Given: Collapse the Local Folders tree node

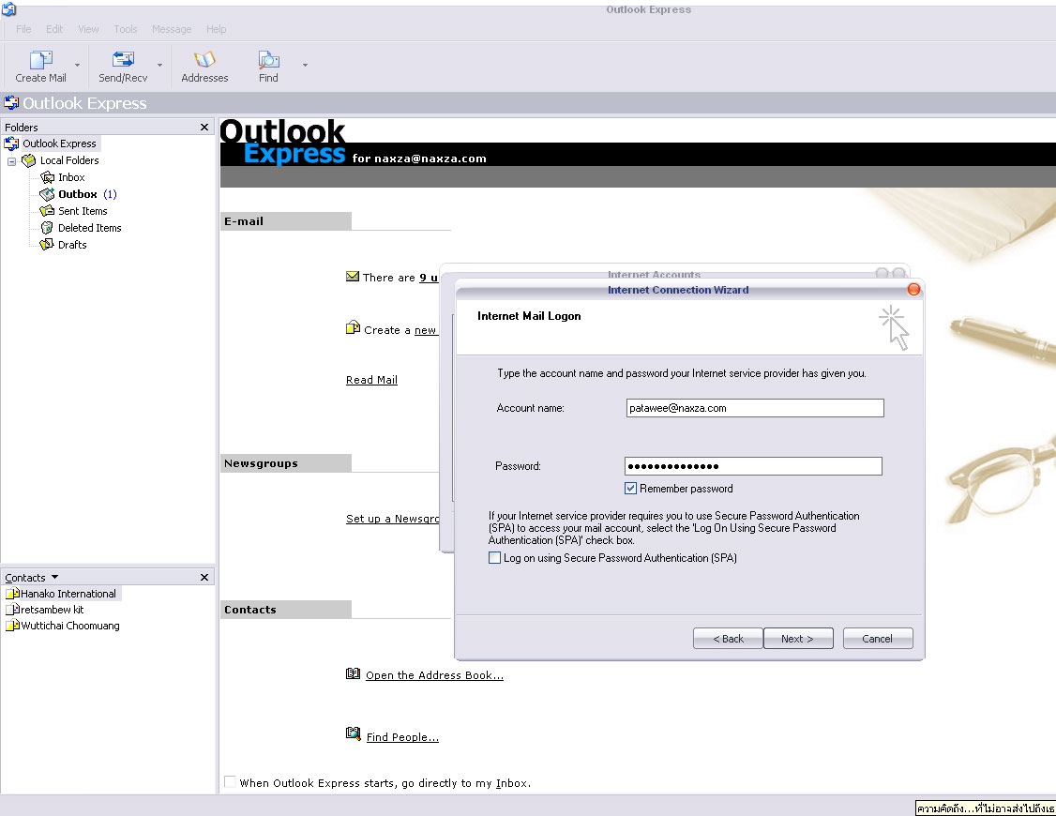Looking at the screenshot, I should coord(11,161).
